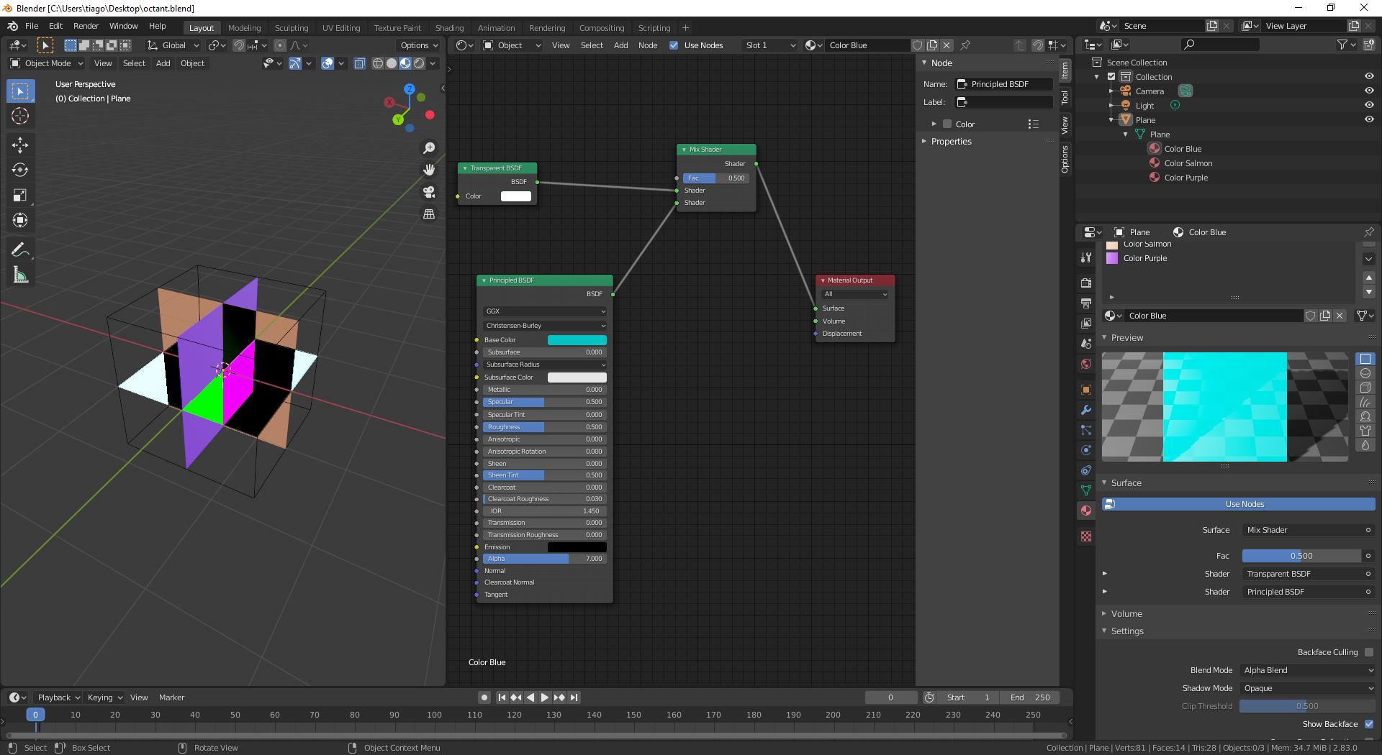Open the Output properties tab
The height and width of the screenshot is (755, 1382).
pos(1086,303)
